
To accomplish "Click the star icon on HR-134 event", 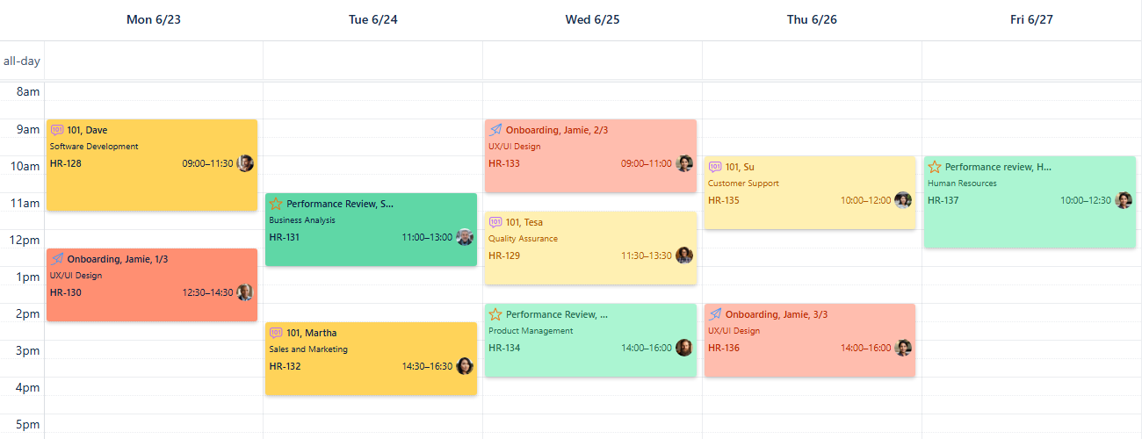I will [495, 314].
